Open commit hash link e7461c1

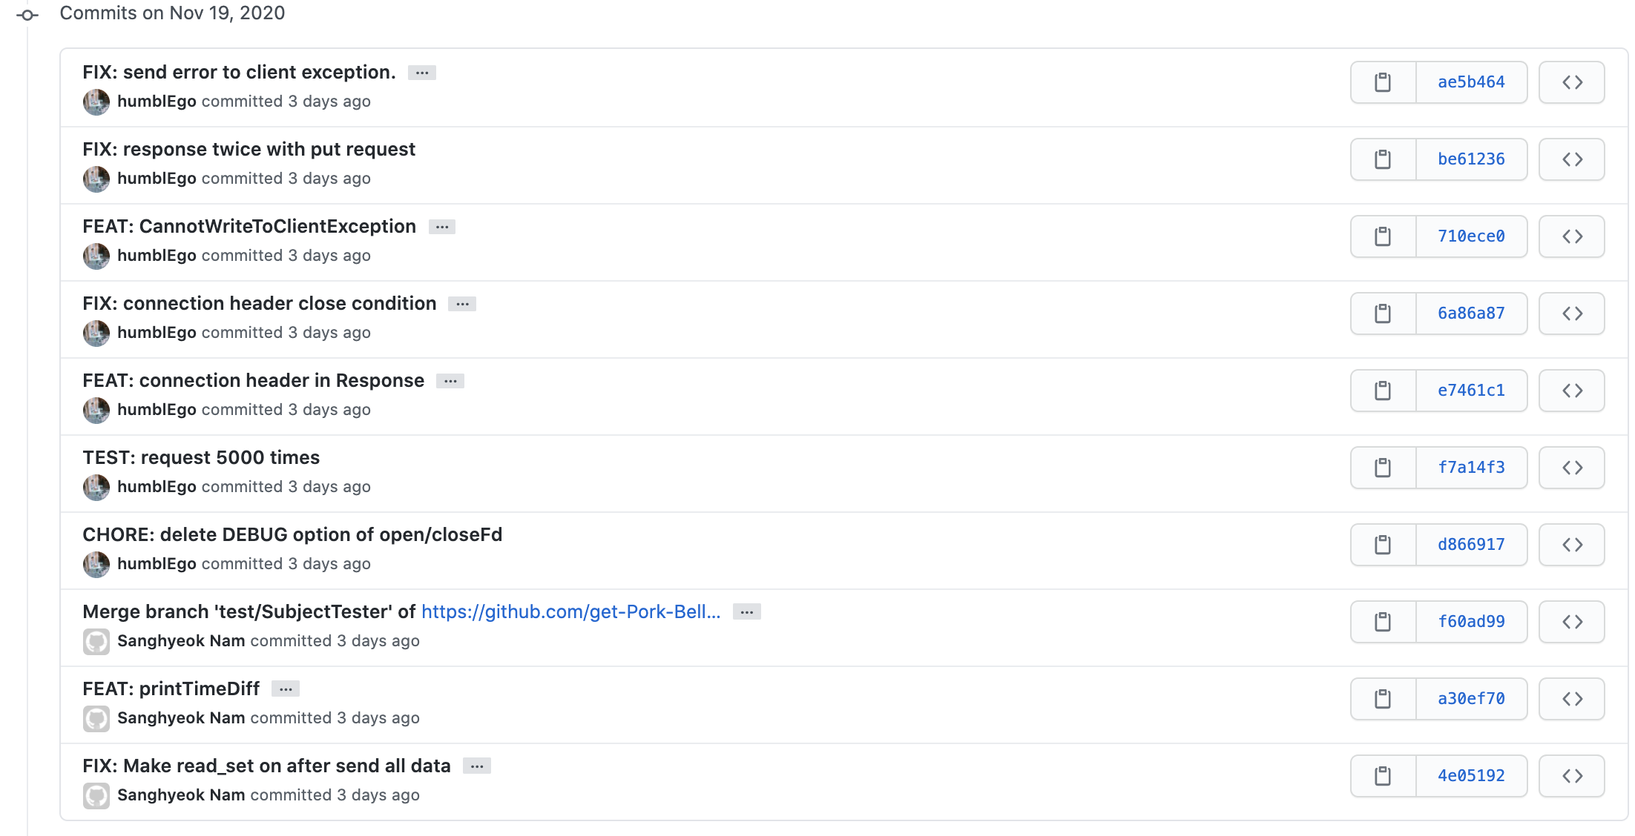pos(1472,391)
